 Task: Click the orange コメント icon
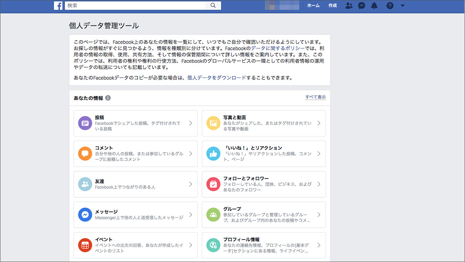pyautogui.click(x=85, y=154)
